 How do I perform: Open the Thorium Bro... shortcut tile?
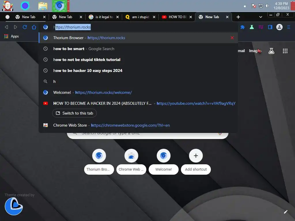(99, 162)
